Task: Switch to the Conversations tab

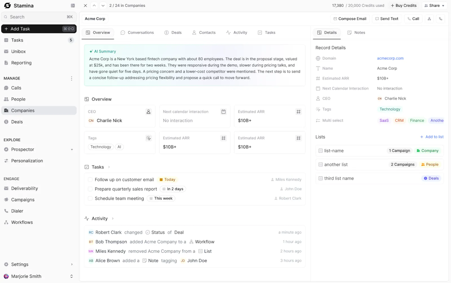Action: [137, 33]
